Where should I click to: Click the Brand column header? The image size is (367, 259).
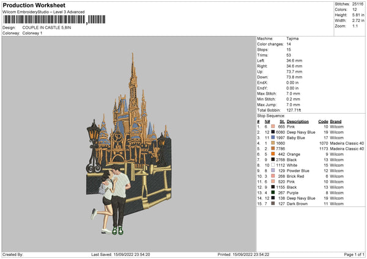336,121
